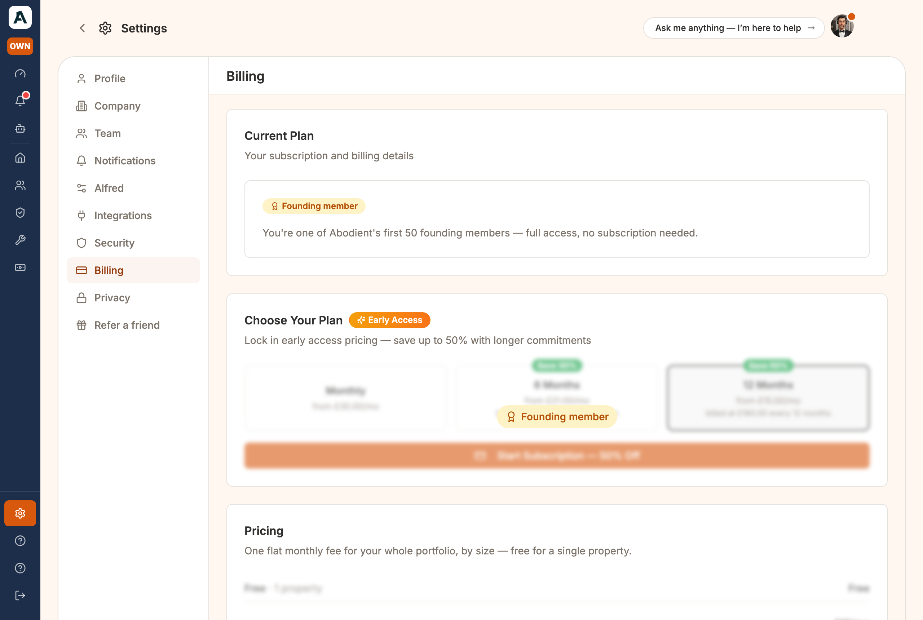Click 'Your subscription and billing details' text

[328, 156]
